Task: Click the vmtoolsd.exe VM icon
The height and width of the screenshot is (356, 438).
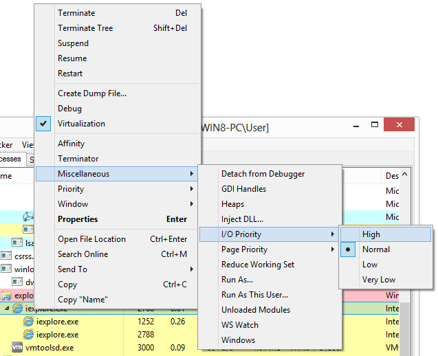Action: point(17,347)
